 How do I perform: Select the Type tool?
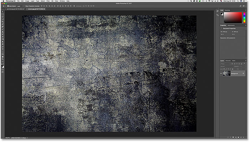pos(2,49)
